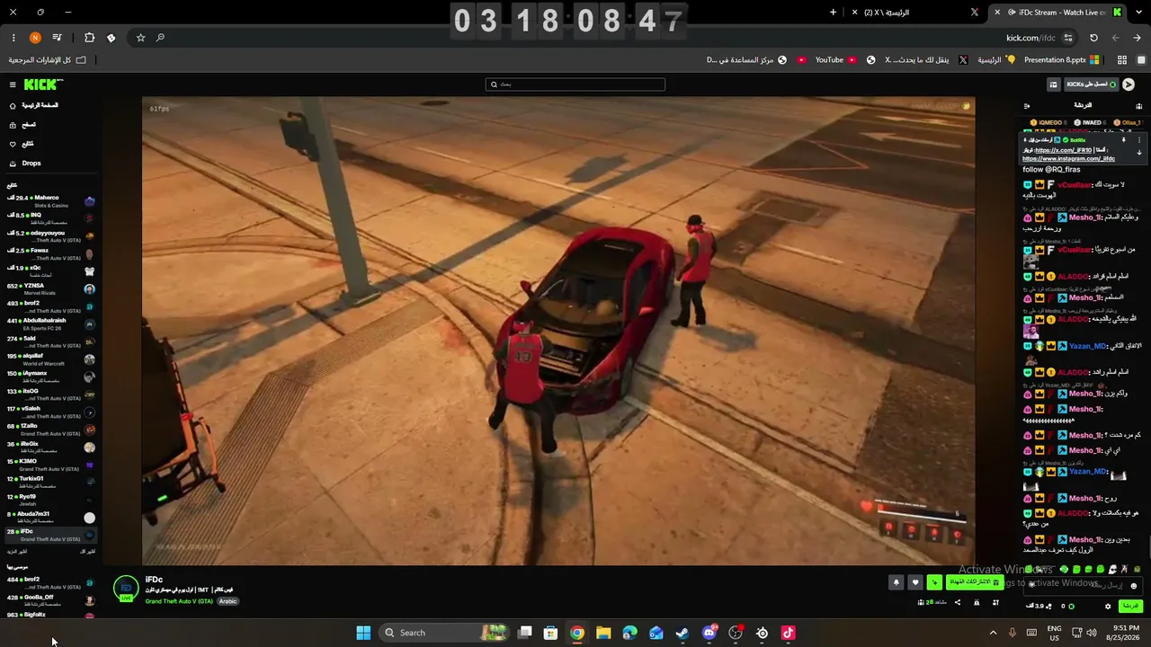
Task: Open the Presentation 8.pptx bookmark
Action: tap(1061, 60)
